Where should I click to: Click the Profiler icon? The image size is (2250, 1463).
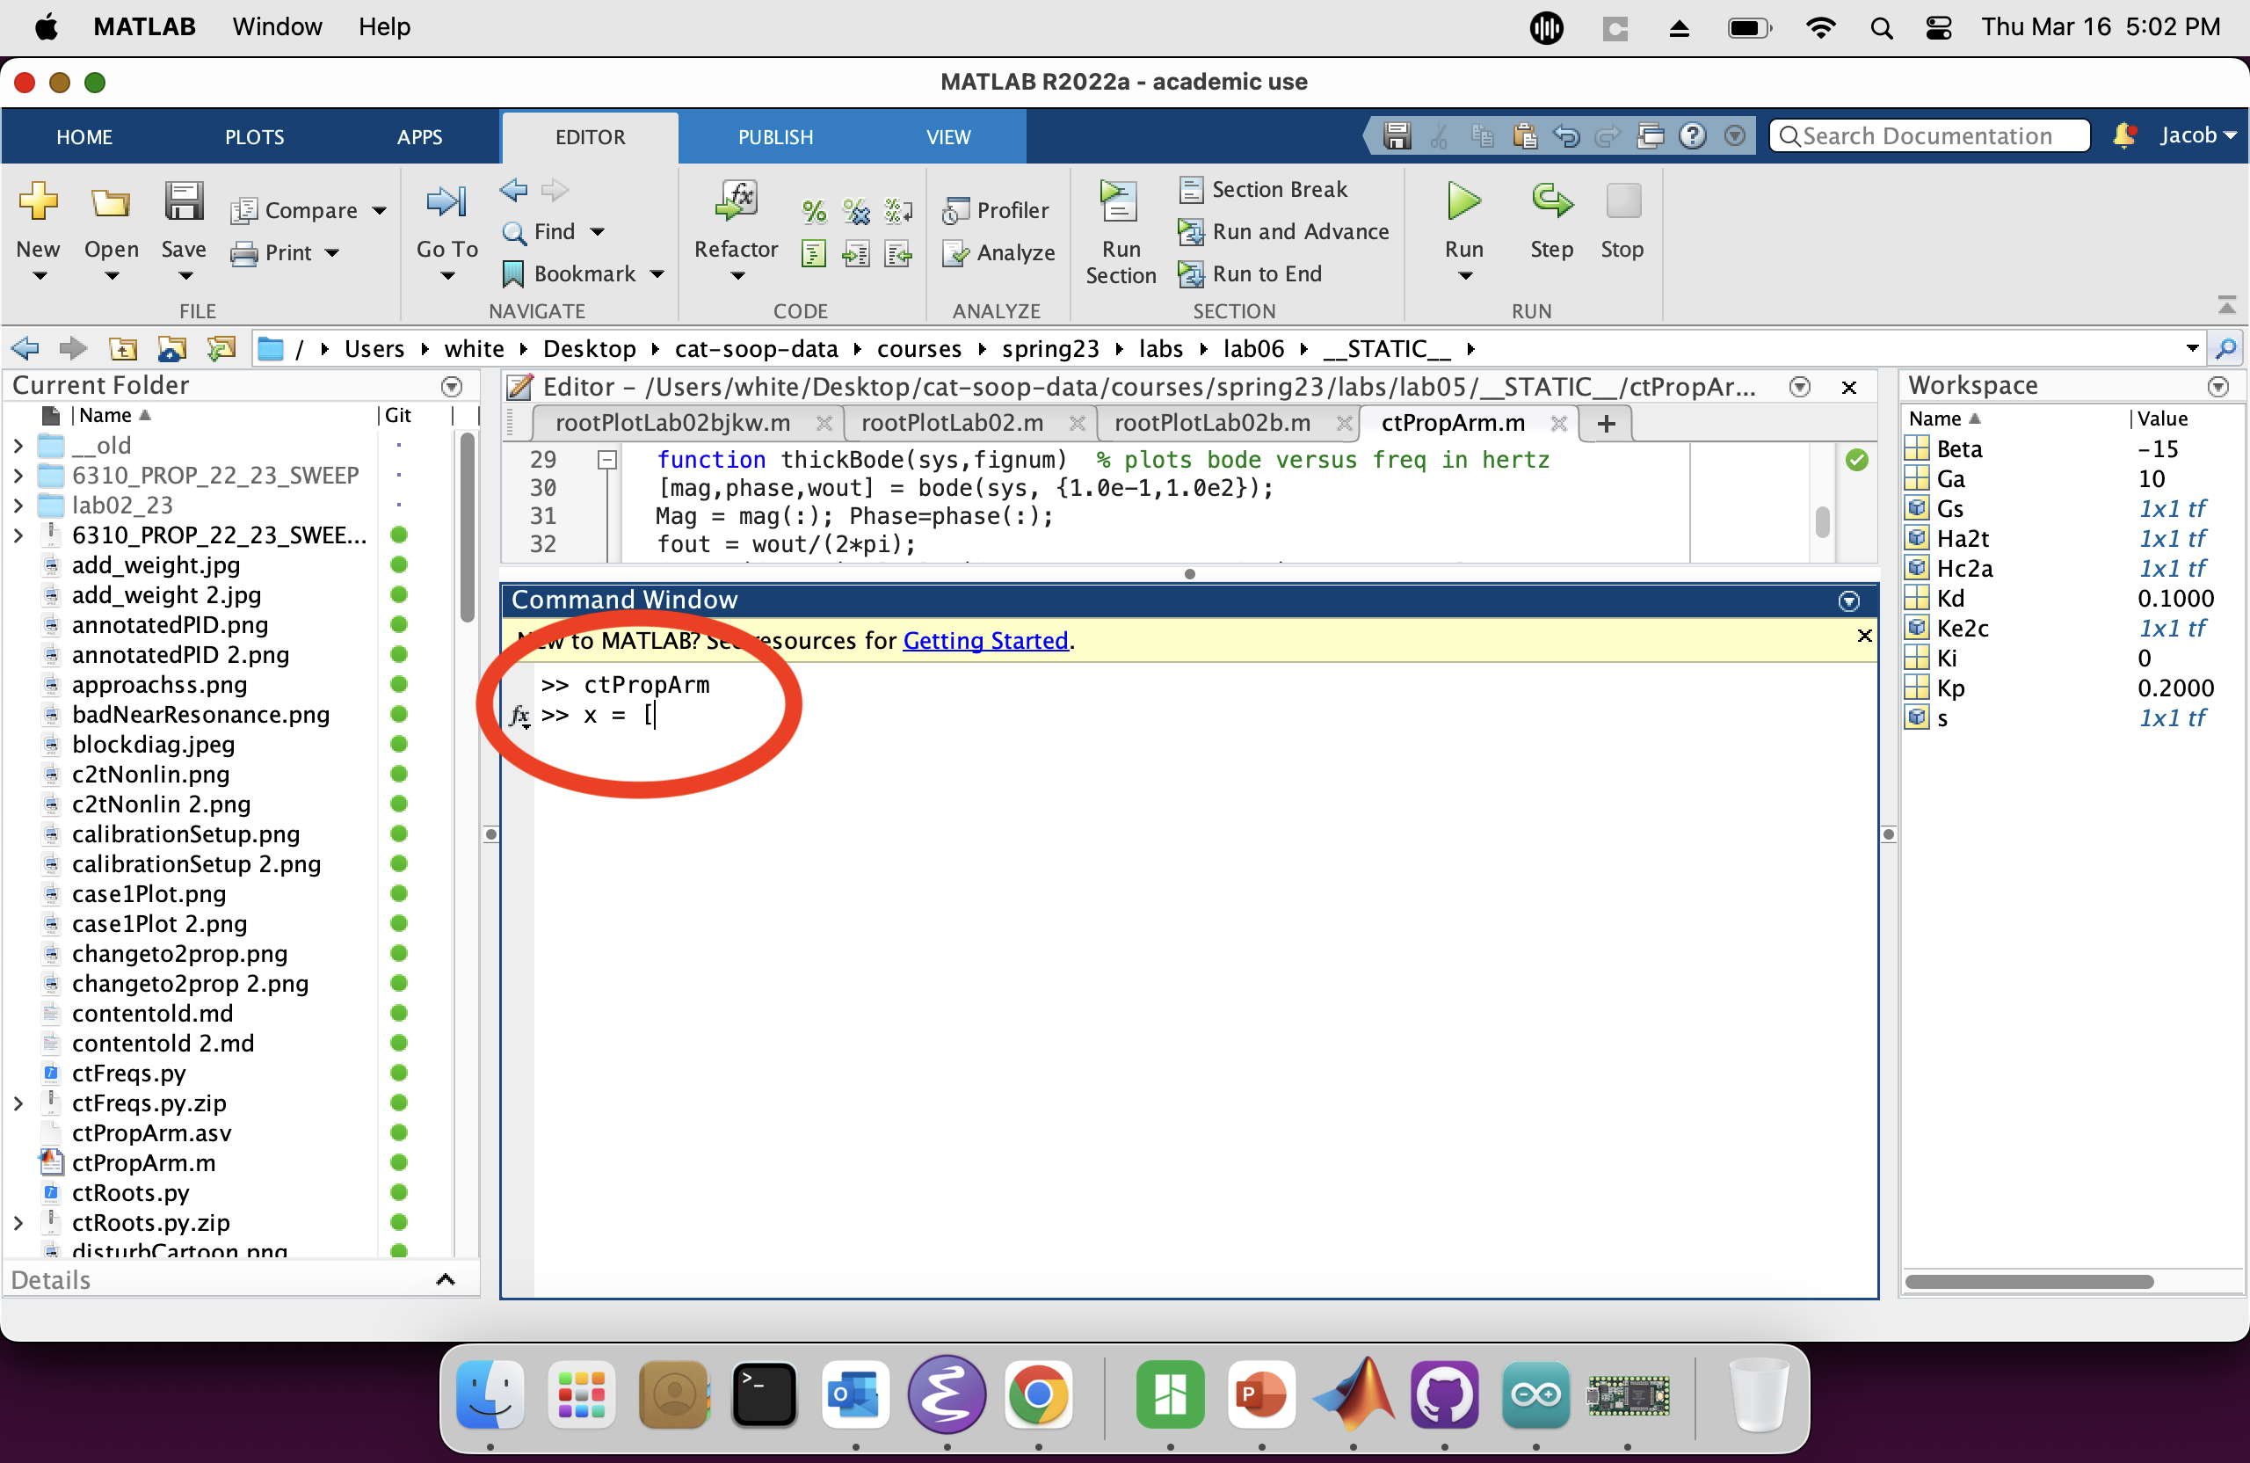pos(954,210)
